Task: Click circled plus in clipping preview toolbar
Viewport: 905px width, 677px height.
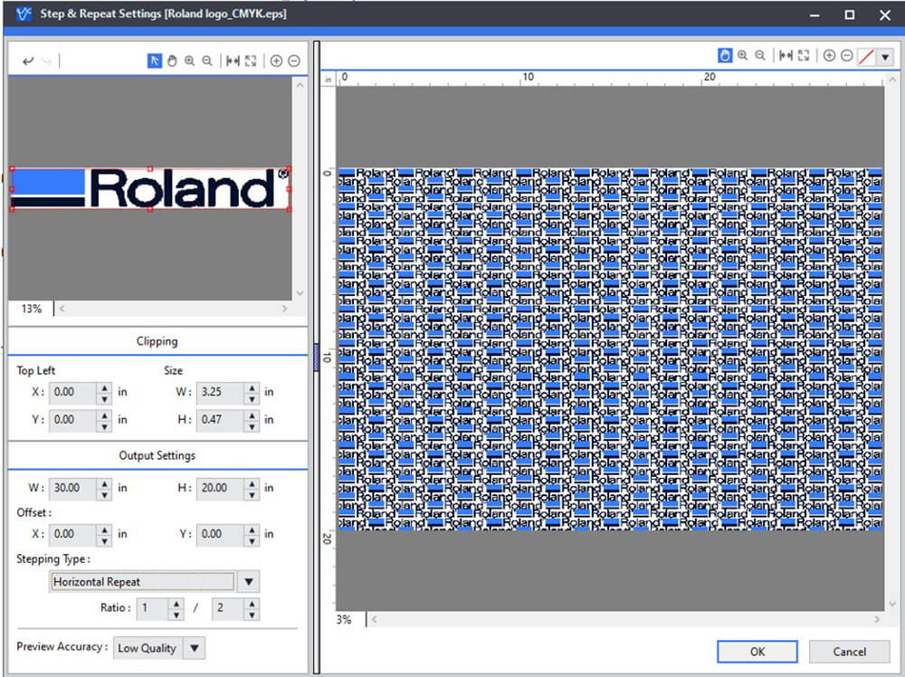Action: (x=276, y=61)
